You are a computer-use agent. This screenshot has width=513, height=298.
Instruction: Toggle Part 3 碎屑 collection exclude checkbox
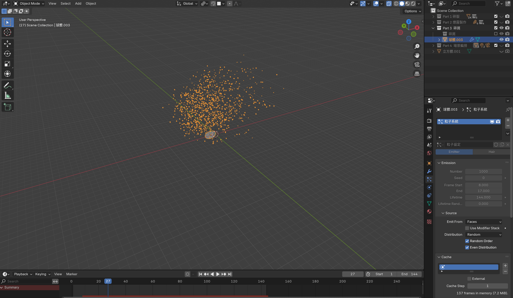tap(496, 28)
